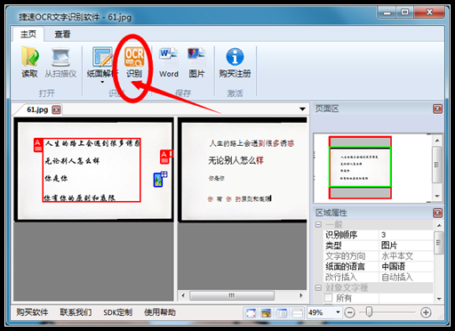
Task: Select the 纸面解析 page analysis tool
Action: [102, 57]
